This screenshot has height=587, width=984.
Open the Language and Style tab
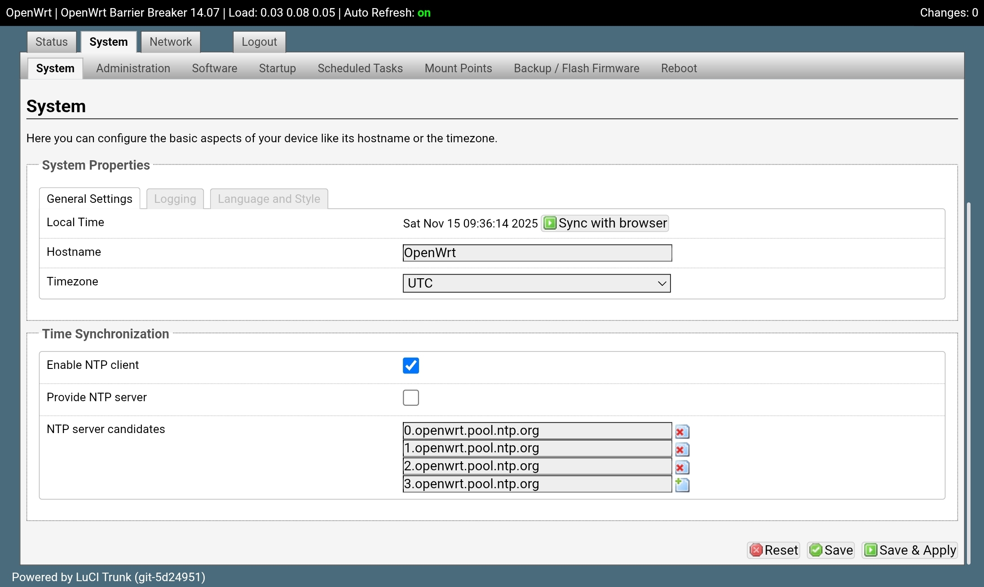[x=269, y=199]
